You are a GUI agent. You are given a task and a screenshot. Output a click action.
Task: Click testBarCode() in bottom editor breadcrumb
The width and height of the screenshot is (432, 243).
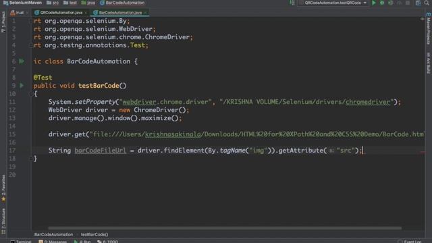point(94,234)
